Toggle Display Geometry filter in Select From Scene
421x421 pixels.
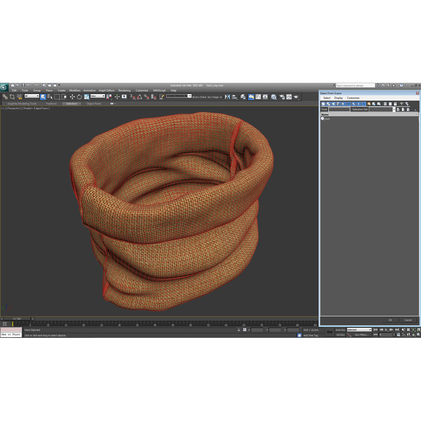click(323, 104)
